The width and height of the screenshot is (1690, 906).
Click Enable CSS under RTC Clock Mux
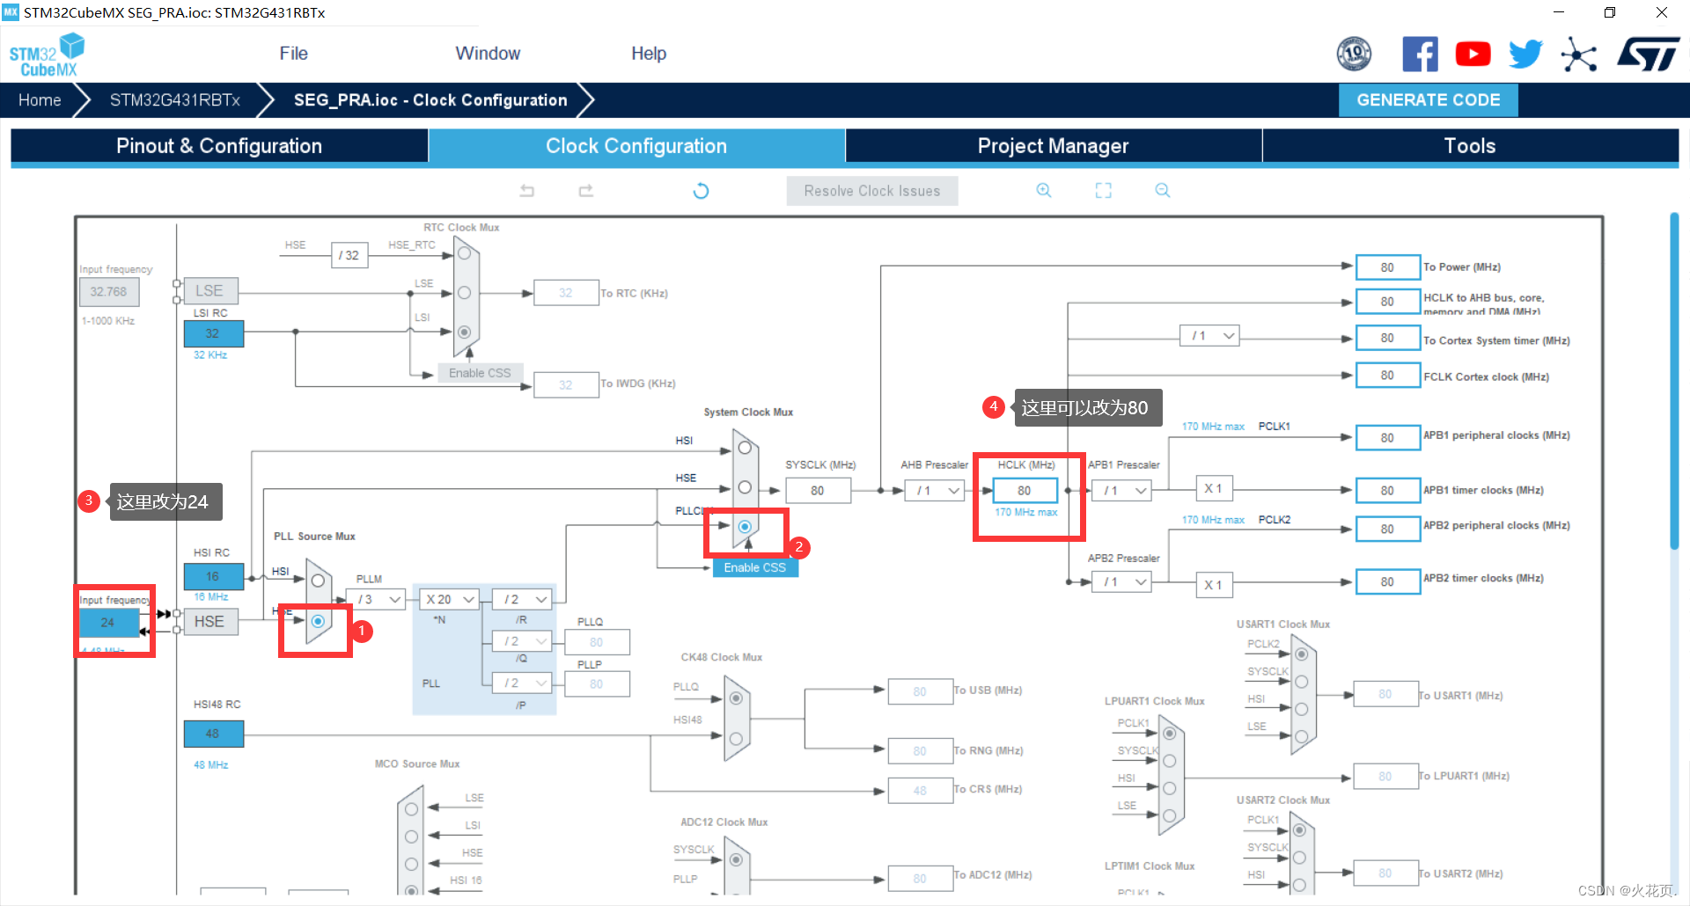[x=480, y=373]
